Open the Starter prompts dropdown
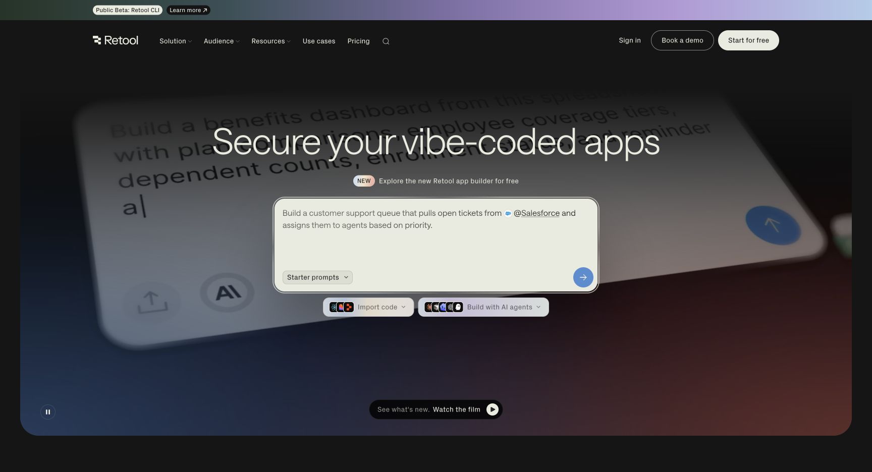This screenshot has height=472, width=872. point(317,277)
